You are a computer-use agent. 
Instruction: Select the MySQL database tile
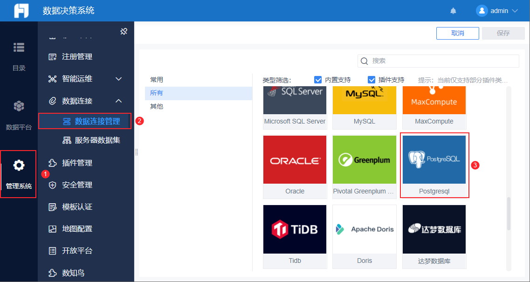[x=365, y=108]
